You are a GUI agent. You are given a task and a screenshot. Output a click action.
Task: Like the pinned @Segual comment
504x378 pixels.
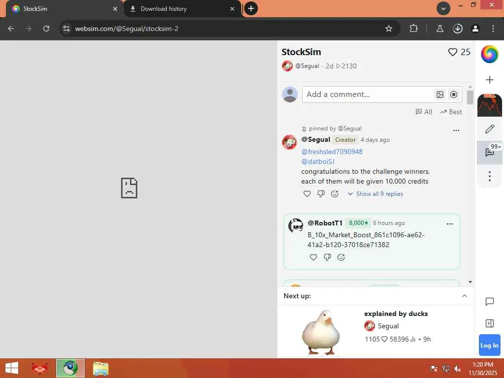(x=307, y=194)
